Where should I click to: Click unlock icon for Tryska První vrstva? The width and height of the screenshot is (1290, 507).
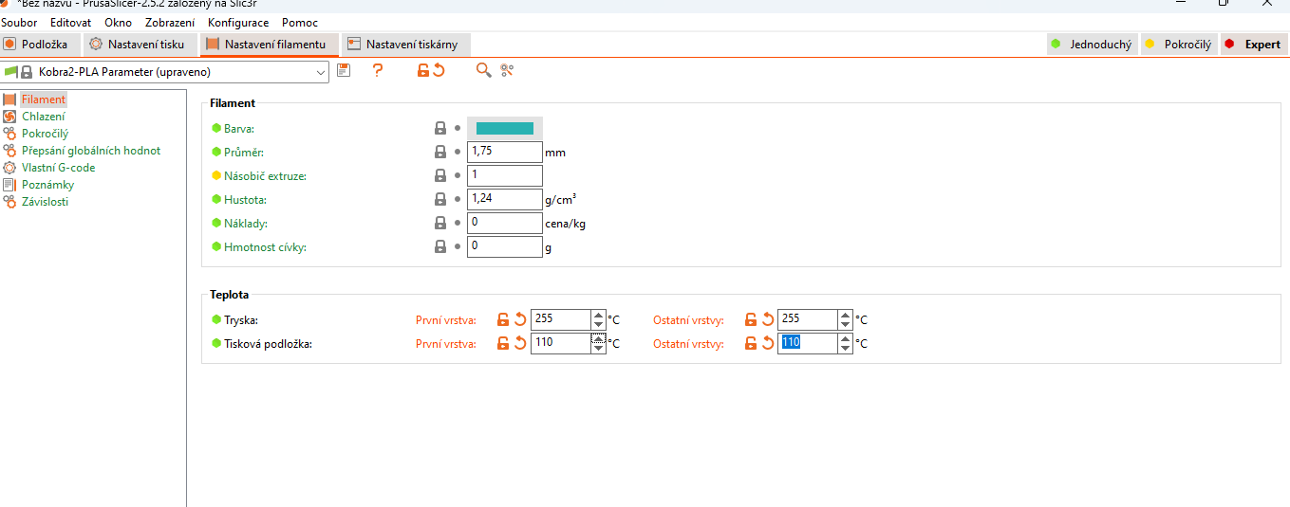[503, 319]
